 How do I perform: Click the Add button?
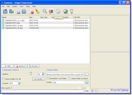point(7,66)
